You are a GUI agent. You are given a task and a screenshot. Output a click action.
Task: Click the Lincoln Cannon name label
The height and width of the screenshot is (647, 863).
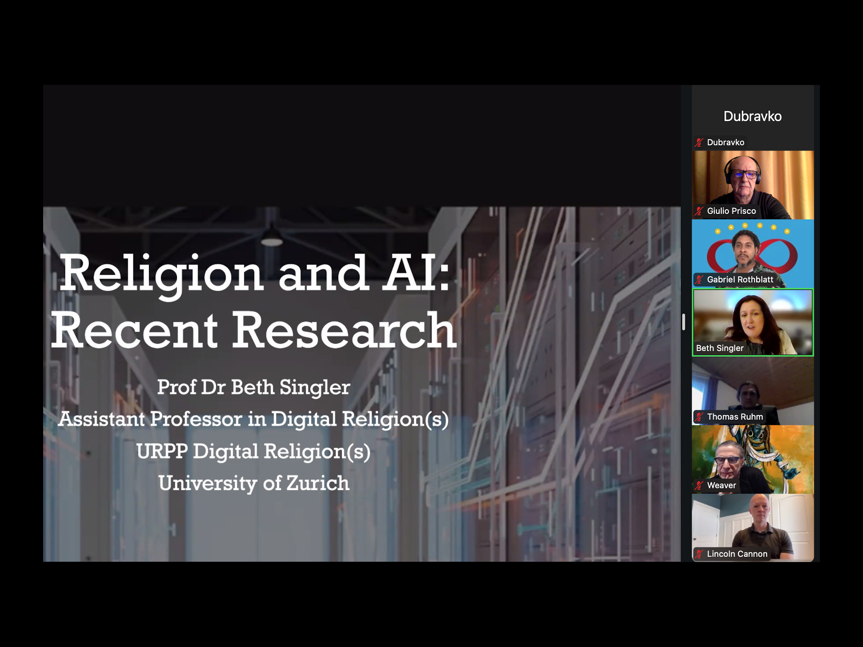tap(737, 554)
